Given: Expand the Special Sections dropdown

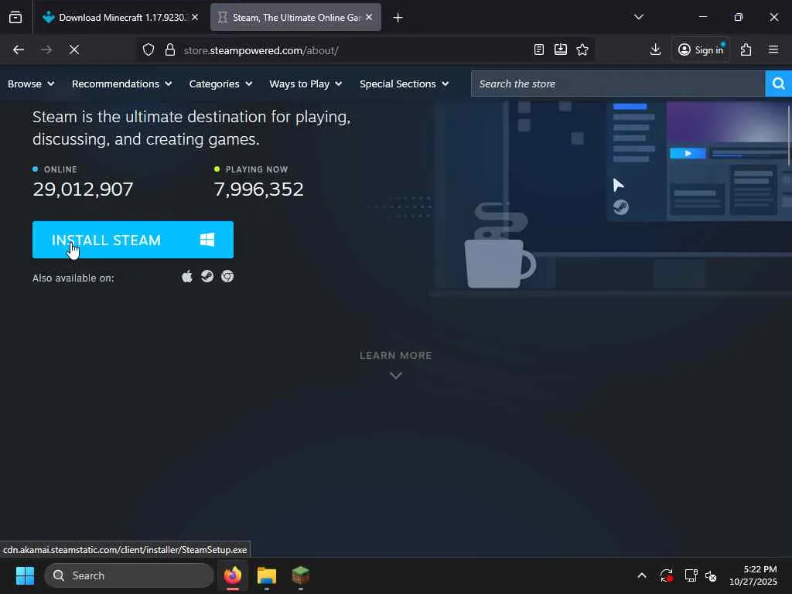Looking at the screenshot, I should tap(404, 84).
